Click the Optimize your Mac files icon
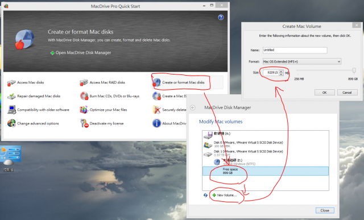Image resolution: width=364 pixels, height=220 pixels. (x=84, y=110)
